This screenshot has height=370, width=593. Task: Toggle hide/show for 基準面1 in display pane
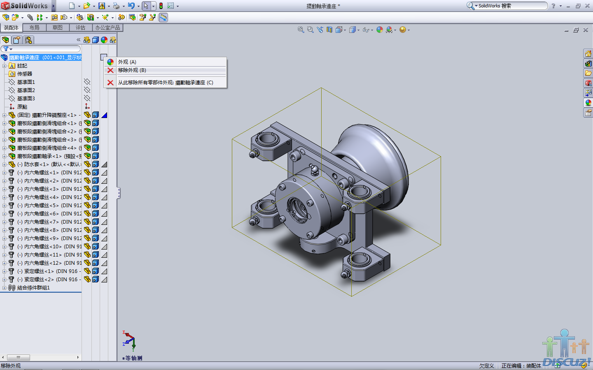click(87, 82)
